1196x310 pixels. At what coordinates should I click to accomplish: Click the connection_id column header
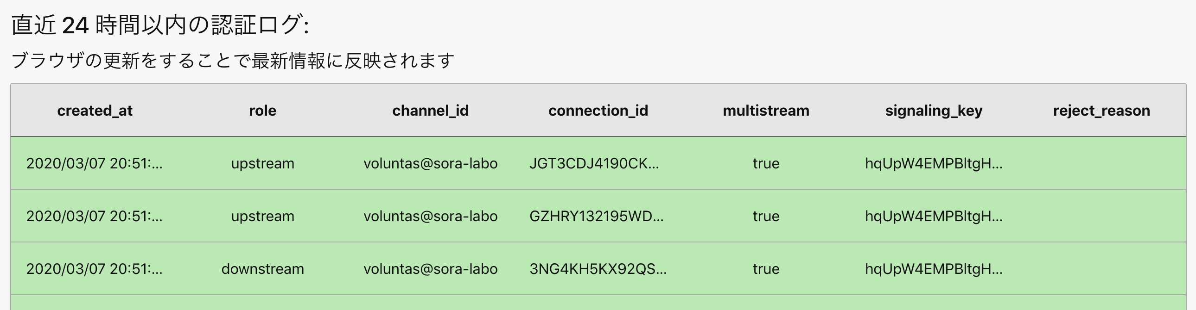pos(598,111)
